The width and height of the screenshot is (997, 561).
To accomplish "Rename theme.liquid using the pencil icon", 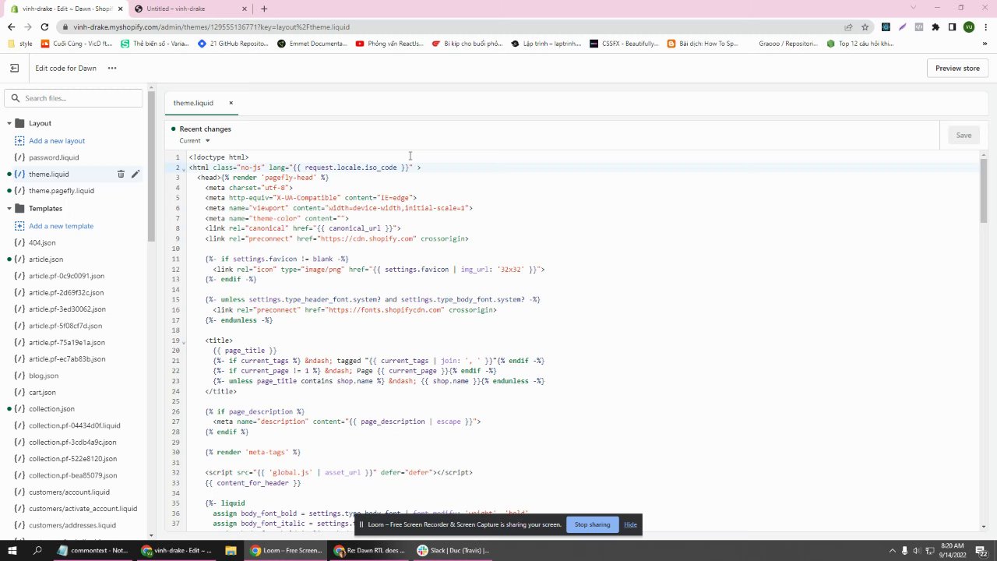I will (135, 174).
